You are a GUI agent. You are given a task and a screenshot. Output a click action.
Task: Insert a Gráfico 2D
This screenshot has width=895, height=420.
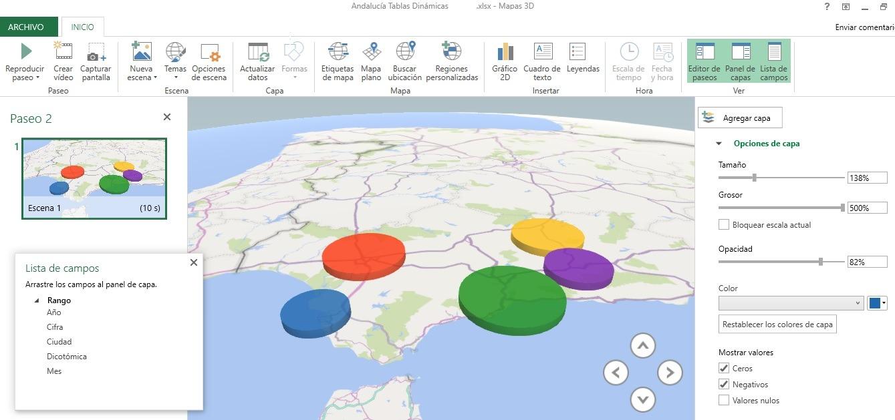[504, 61]
